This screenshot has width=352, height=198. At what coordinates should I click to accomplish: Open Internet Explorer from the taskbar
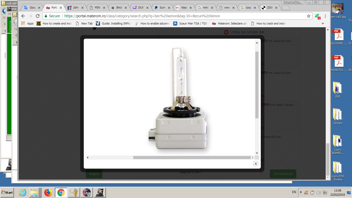tap(23, 193)
